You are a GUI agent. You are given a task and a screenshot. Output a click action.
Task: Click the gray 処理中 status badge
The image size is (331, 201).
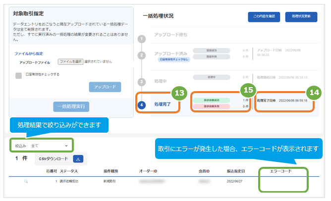point(212,77)
